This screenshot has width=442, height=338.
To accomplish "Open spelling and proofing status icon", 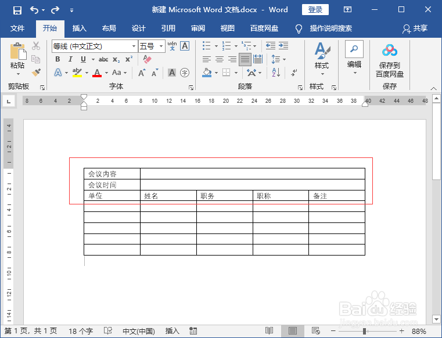I will [x=107, y=330].
